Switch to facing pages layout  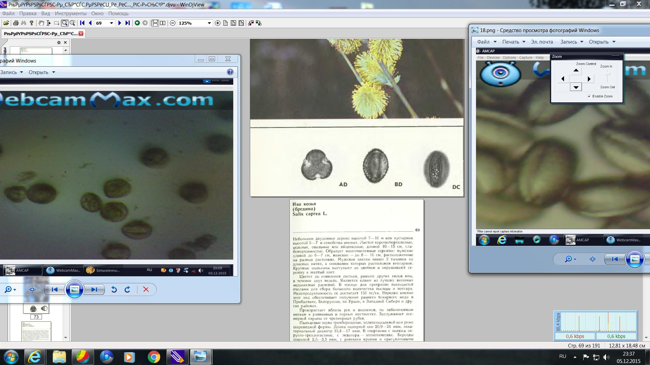pyautogui.click(x=163, y=23)
